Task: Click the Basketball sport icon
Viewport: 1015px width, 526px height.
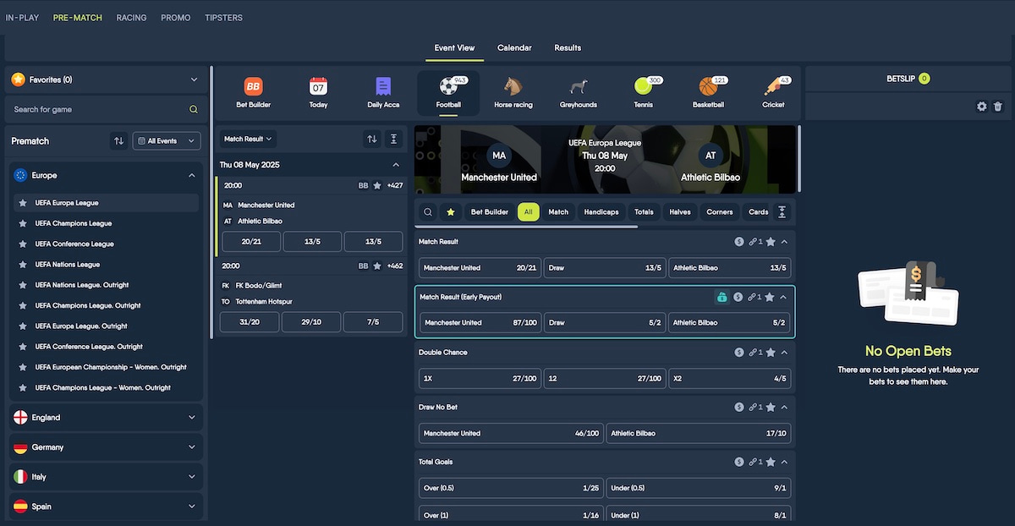Action: click(x=708, y=86)
